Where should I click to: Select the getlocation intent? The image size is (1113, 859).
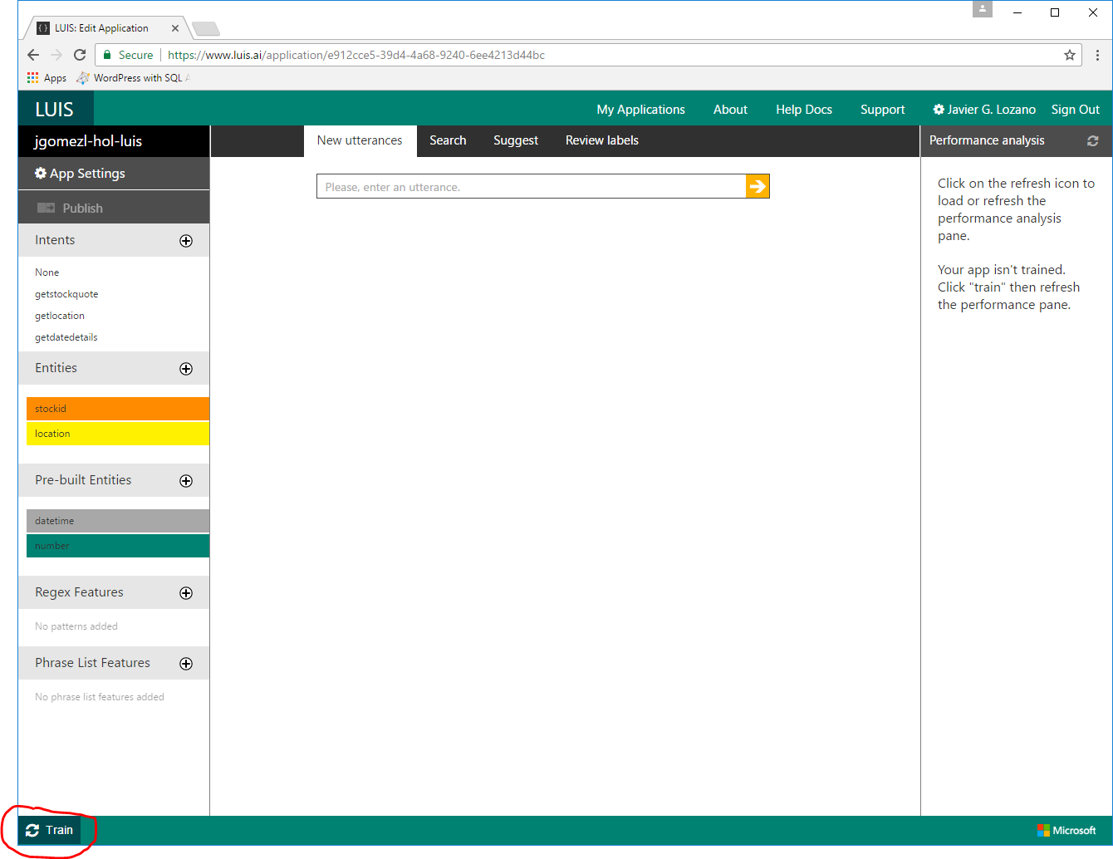pos(60,316)
